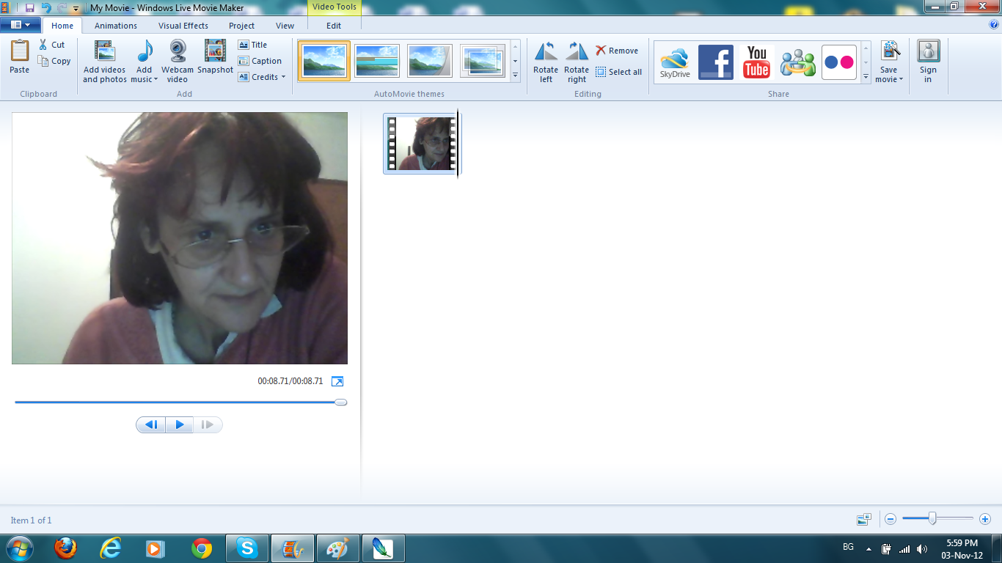This screenshot has height=563, width=1002.
Task: Toggle full screen preview
Action: 337,381
